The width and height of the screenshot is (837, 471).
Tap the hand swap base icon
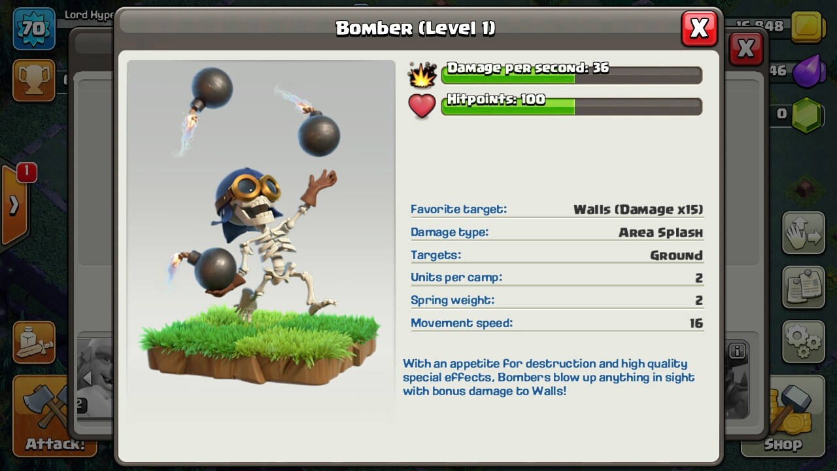(804, 232)
